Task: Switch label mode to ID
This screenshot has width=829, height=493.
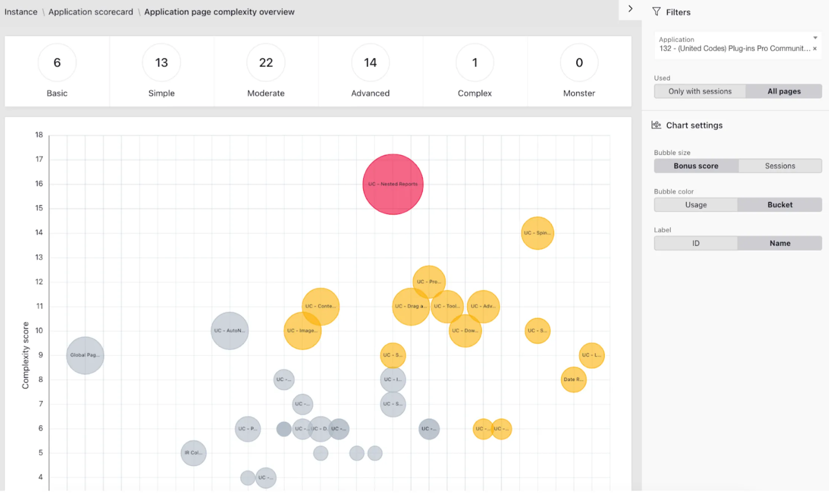Action: click(696, 243)
